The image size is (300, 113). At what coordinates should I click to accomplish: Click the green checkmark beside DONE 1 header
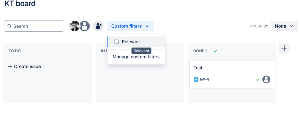[x=216, y=51]
